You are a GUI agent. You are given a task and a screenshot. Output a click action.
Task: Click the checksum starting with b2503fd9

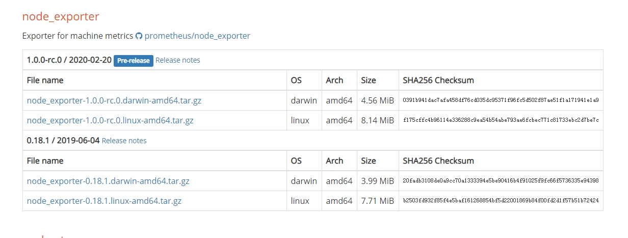pos(501,201)
